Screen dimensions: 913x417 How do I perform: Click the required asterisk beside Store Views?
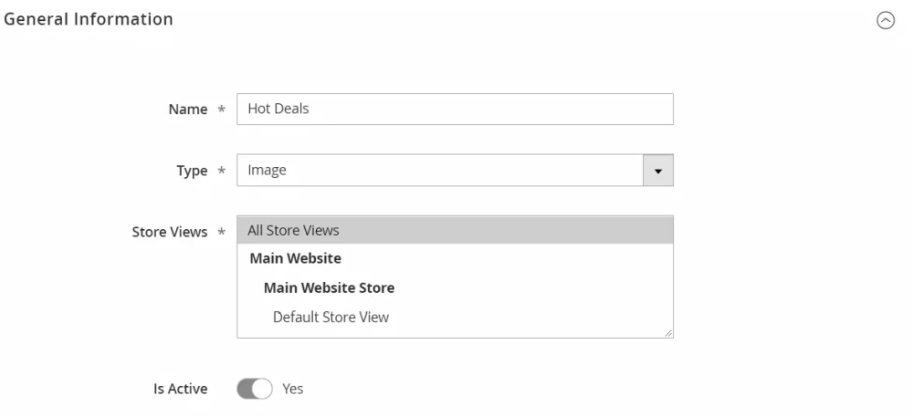(221, 233)
